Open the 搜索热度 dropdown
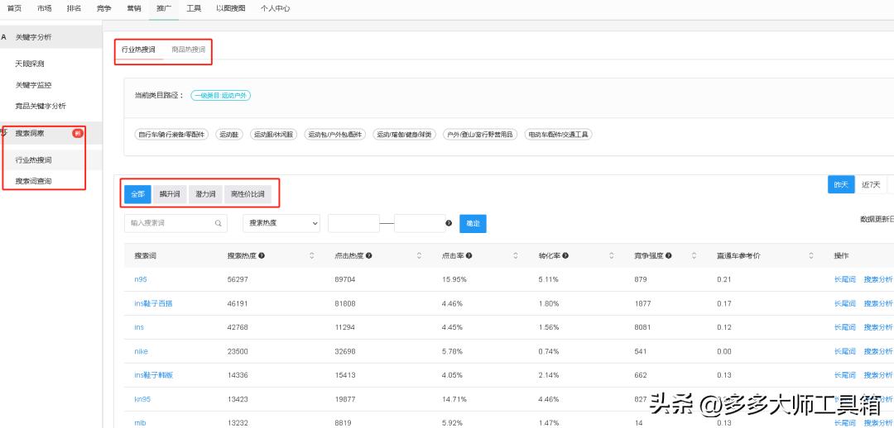The image size is (894, 428). [281, 223]
